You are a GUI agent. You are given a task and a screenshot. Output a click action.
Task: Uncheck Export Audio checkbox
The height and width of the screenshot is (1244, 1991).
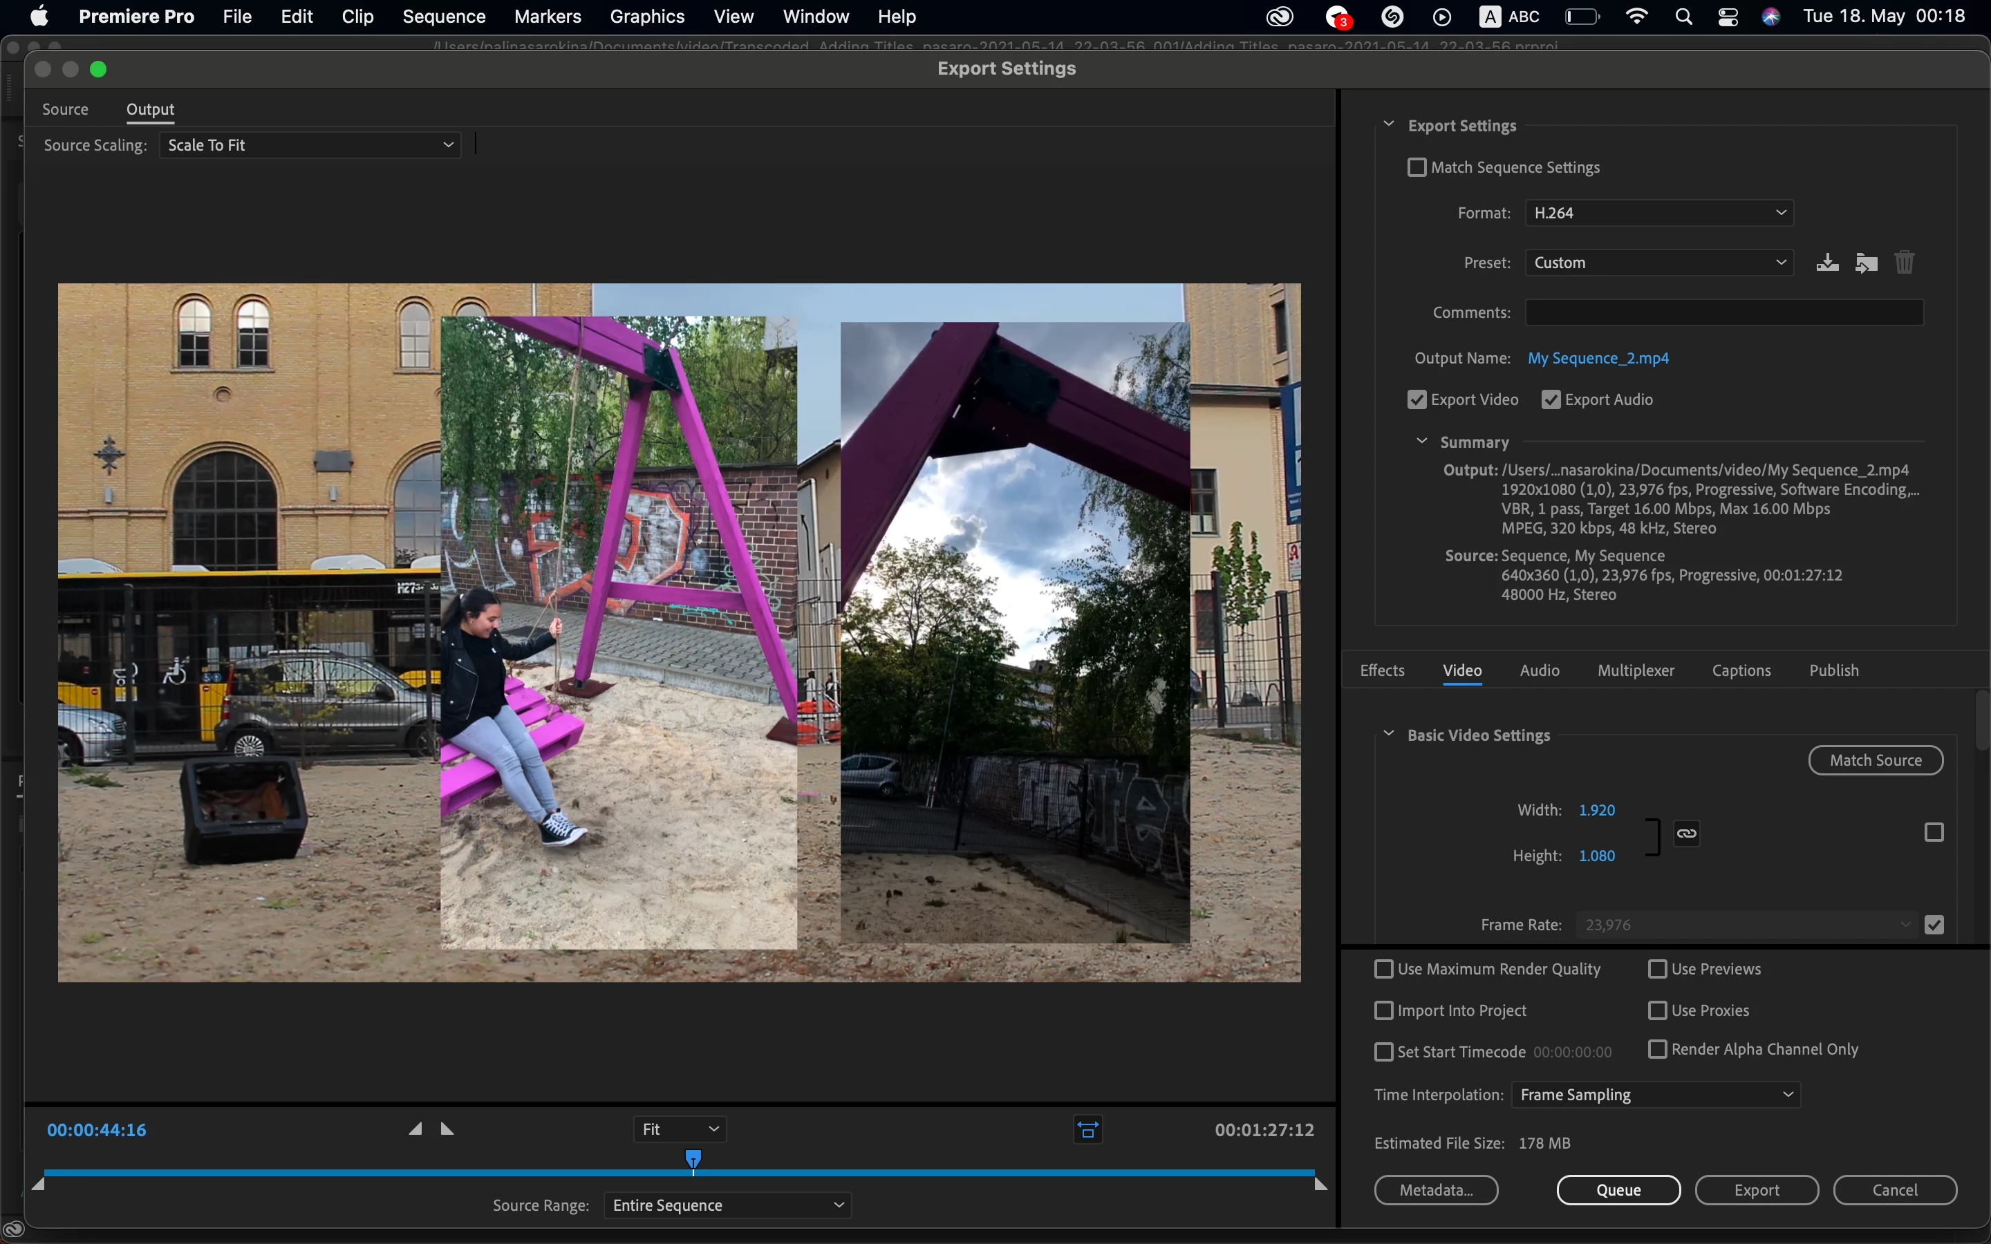(1551, 400)
